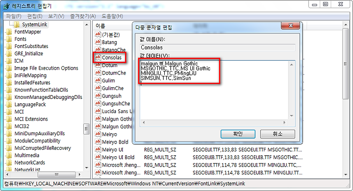Screen dimensions: 353x191
Task: Click the MCI Extensions key
Action: click(x=31, y=119)
